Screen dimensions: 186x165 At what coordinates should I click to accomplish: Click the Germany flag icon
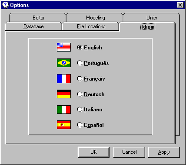point(64,94)
